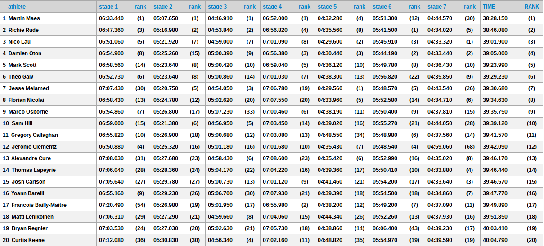Click the stage 7 column header

[437, 7]
